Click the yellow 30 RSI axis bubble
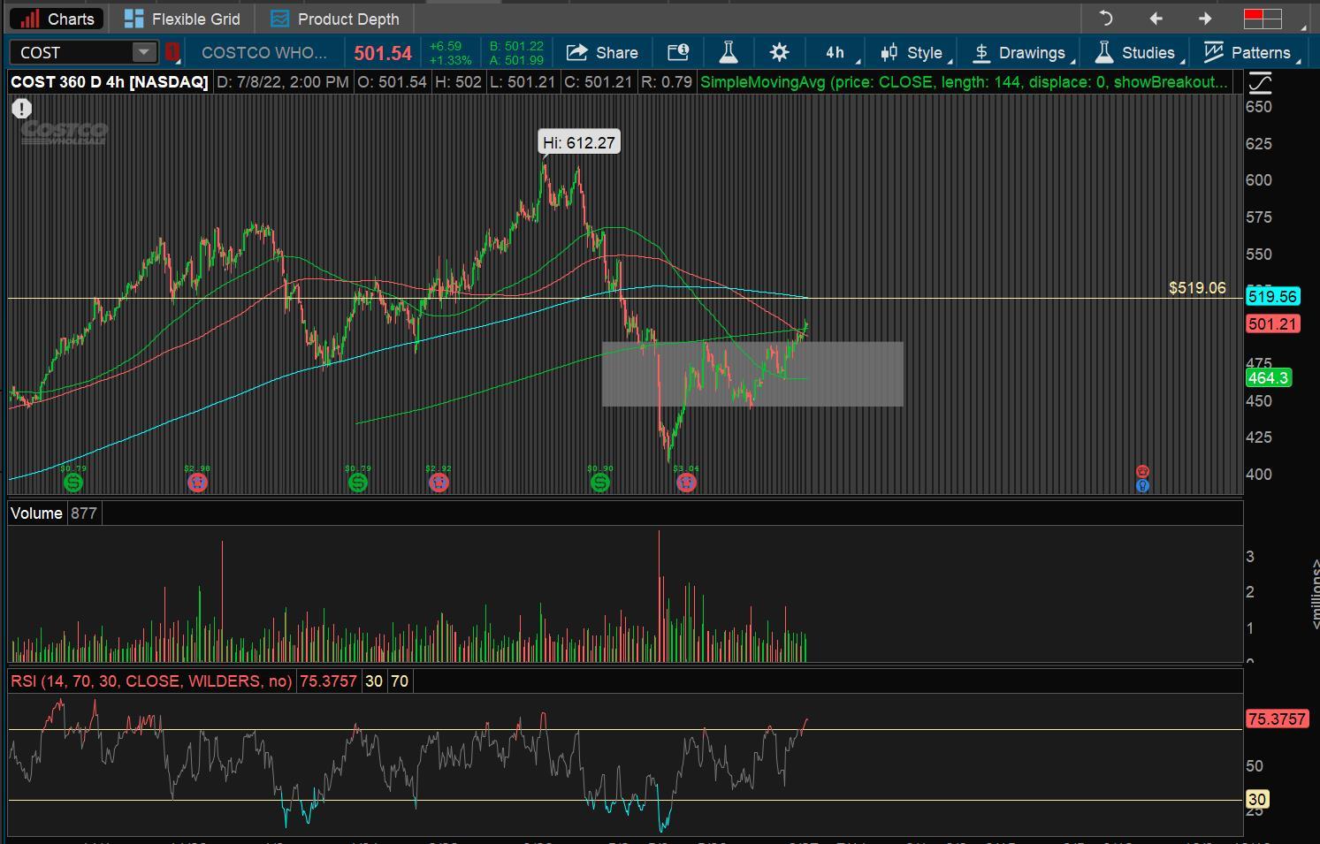The height and width of the screenshot is (844, 1320). pyautogui.click(x=1256, y=800)
